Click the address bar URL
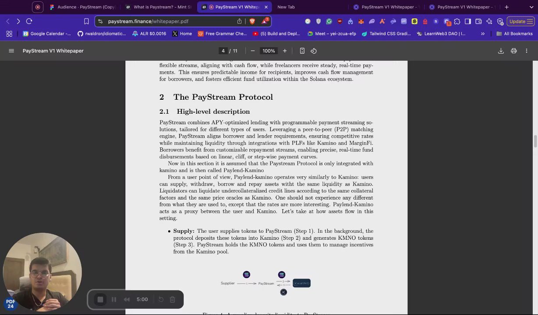 [148, 21]
